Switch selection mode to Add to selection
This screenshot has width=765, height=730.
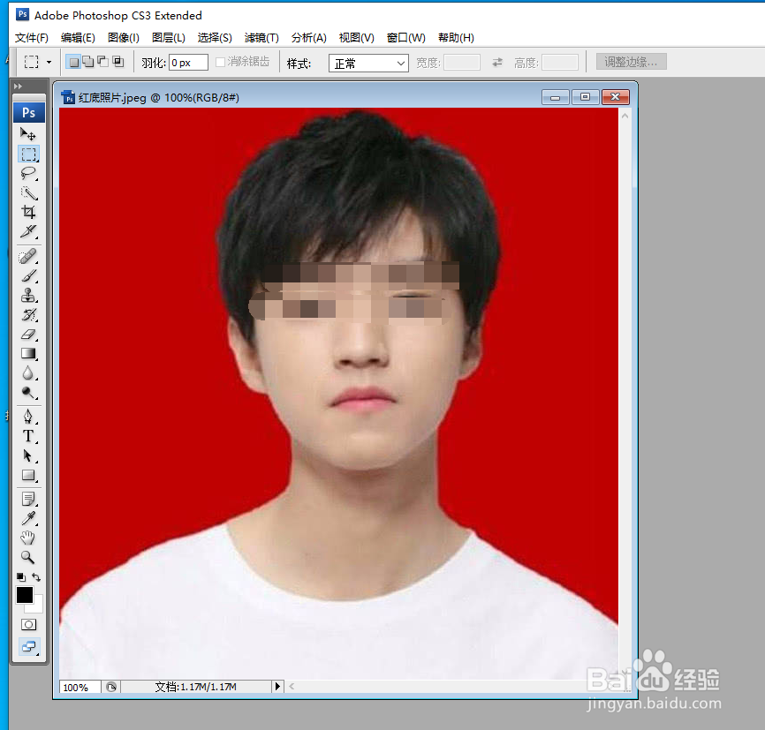[x=89, y=62]
